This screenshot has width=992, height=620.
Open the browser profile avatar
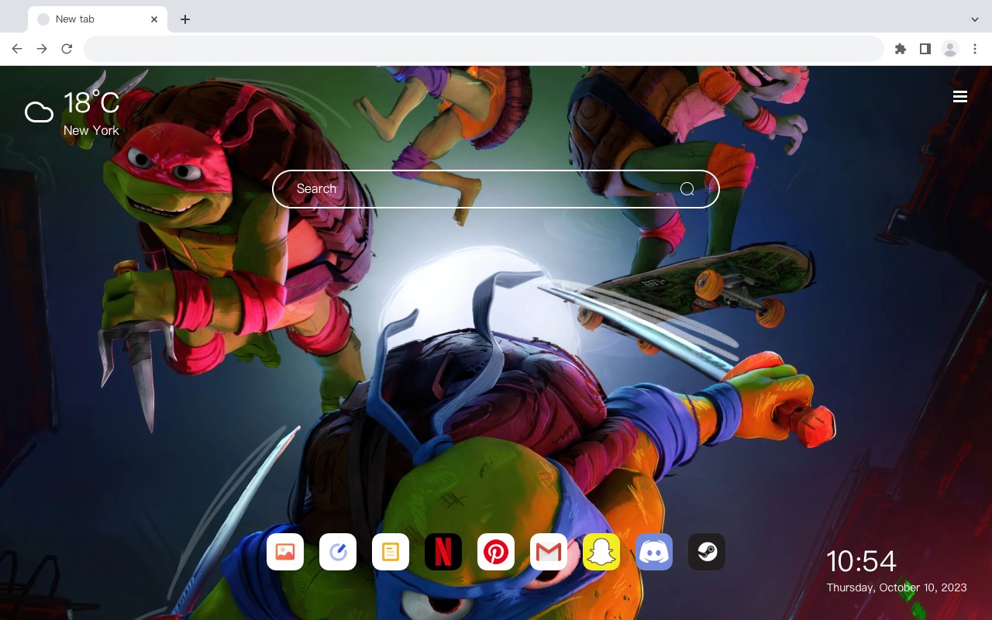(x=950, y=49)
